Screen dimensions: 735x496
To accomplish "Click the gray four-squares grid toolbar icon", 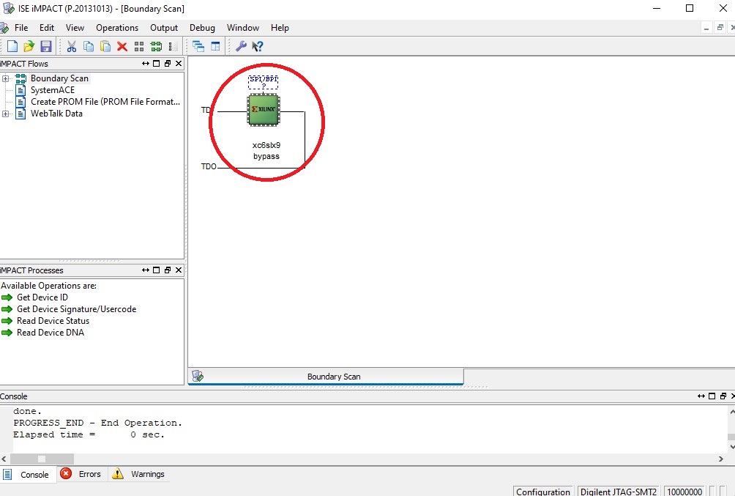I will coord(139,46).
